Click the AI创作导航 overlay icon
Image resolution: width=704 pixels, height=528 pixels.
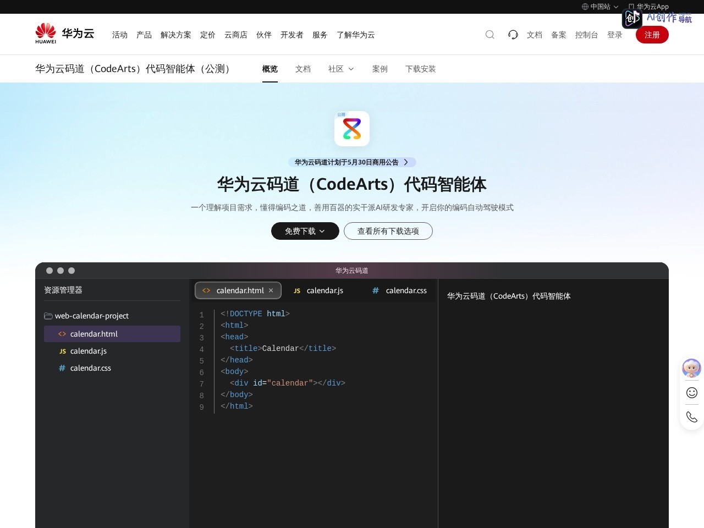(632, 18)
